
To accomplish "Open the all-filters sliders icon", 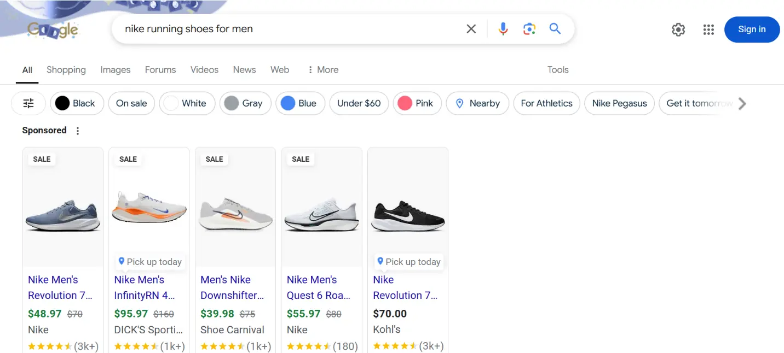I will click(x=28, y=103).
